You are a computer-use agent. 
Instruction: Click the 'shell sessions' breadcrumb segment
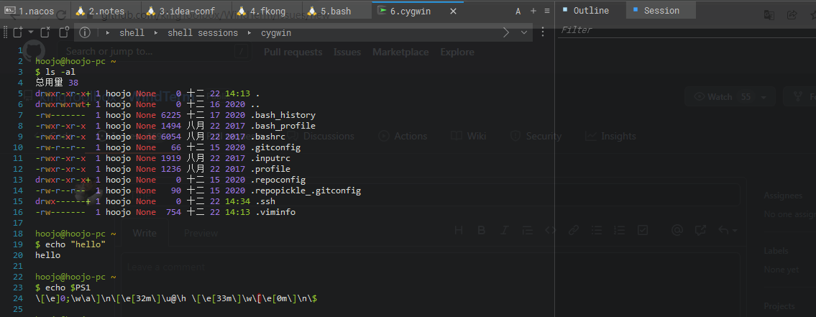[x=203, y=33]
